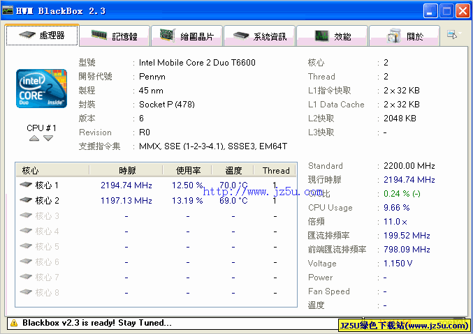Click the greyed chip icon for 核心 5

coord(26,245)
